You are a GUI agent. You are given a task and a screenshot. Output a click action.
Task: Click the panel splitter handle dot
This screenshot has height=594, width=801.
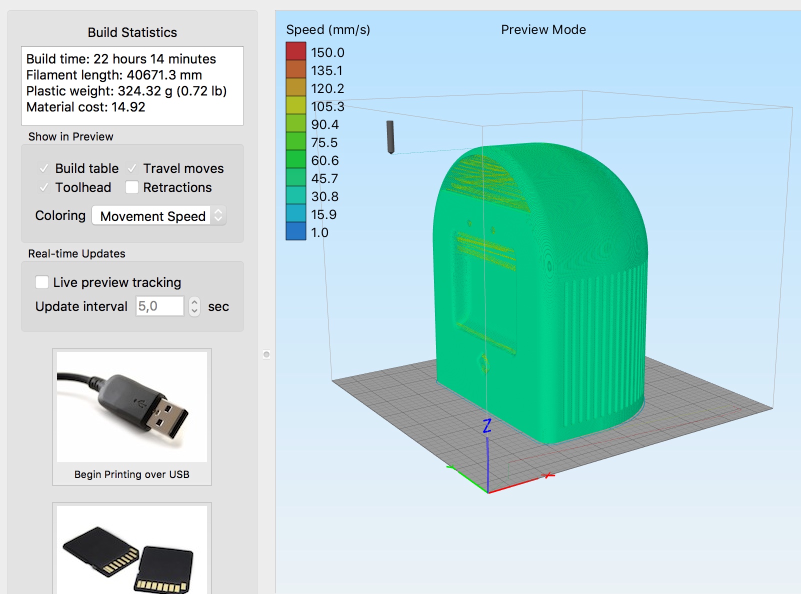266,354
